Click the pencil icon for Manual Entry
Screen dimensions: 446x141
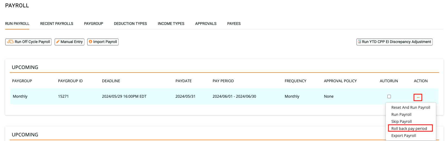58,42
